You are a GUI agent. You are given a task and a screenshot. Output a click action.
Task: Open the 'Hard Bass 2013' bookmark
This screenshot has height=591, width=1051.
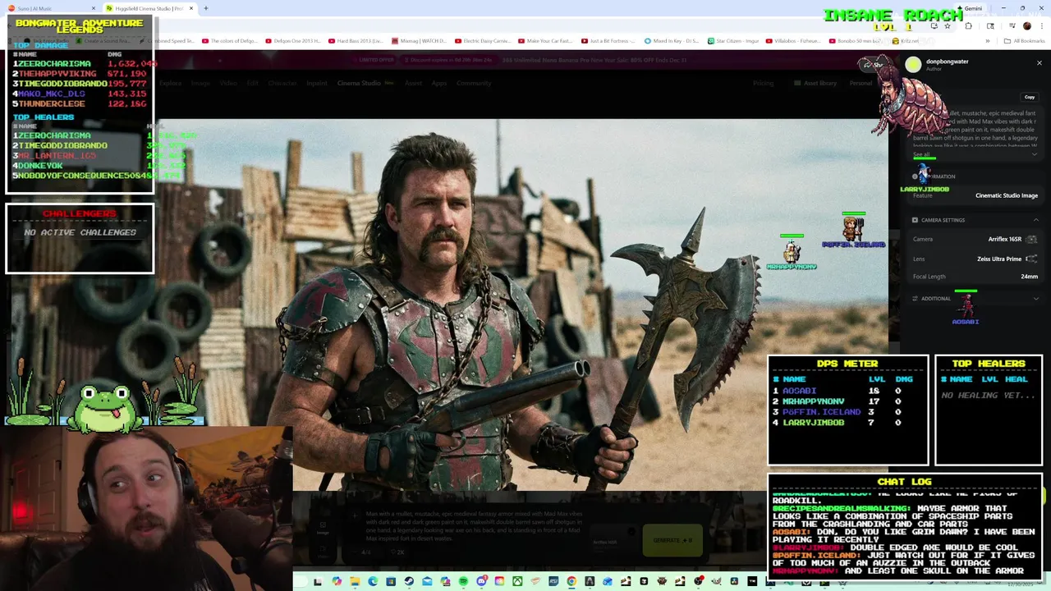tap(356, 40)
